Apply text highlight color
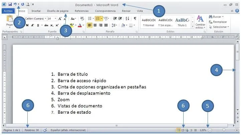This screenshot has height=135, width=241. click(x=72, y=25)
